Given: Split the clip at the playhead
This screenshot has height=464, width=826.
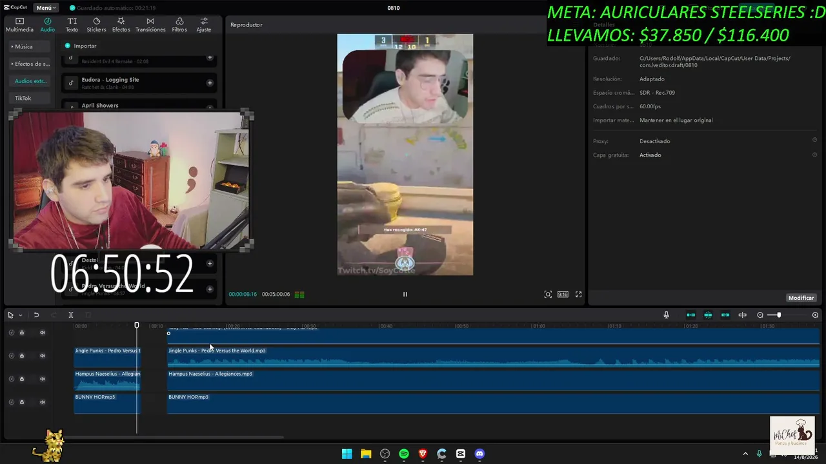Looking at the screenshot, I should point(71,315).
